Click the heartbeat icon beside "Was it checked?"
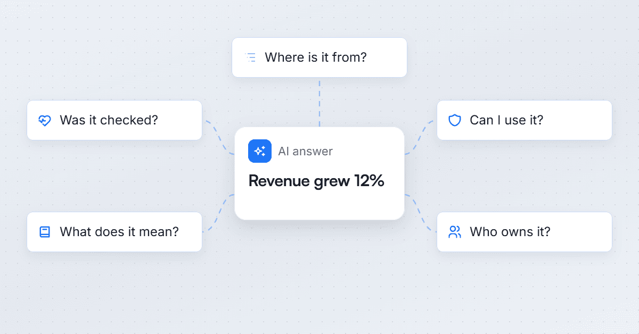Image resolution: width=639 pixels, height=334 pixels. coord(45,120)
